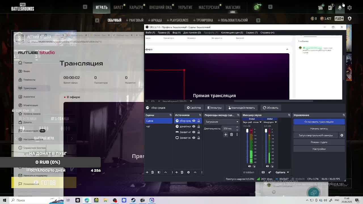Open the 'Правка (E)' menu in OBS
This screenshot has width=363, height=204.
click(x=164, y=33)
